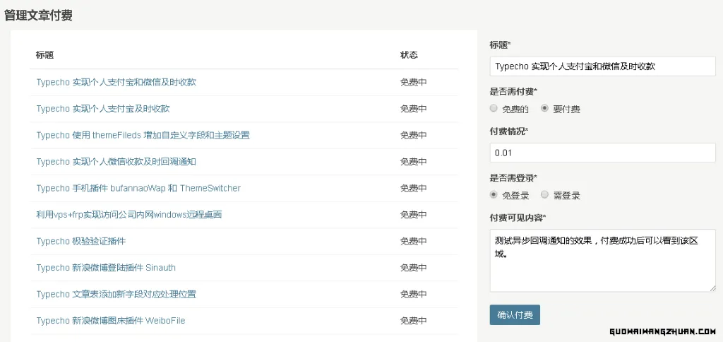Viewport: 723px width, 342px height.
Task: Click the 是否需登录 field label
Action: coord(514,177)
